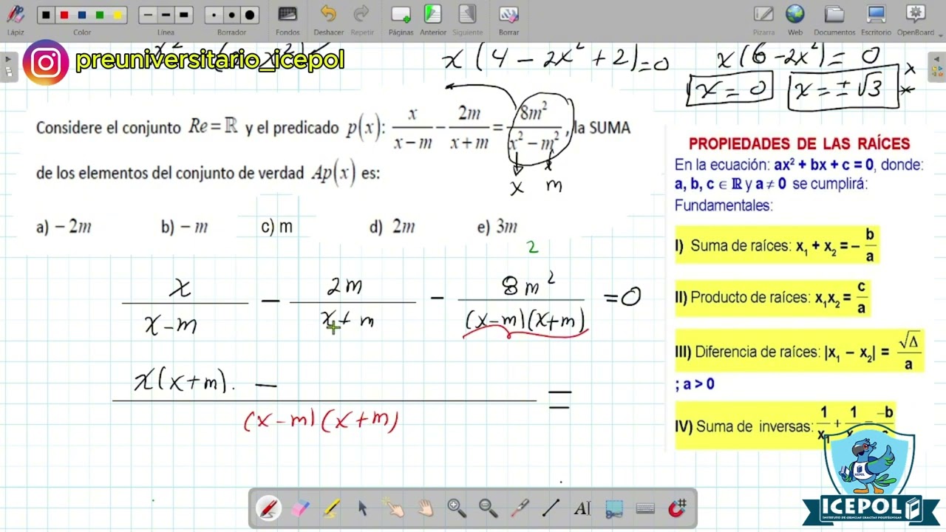Pick the yellow color swatch

(x=118, y=16)
